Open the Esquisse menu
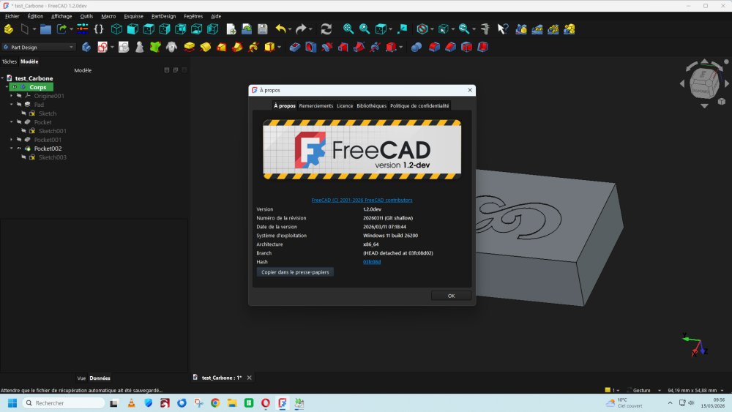732x412 pixels. pyautogui.click(x=133, y=16)
